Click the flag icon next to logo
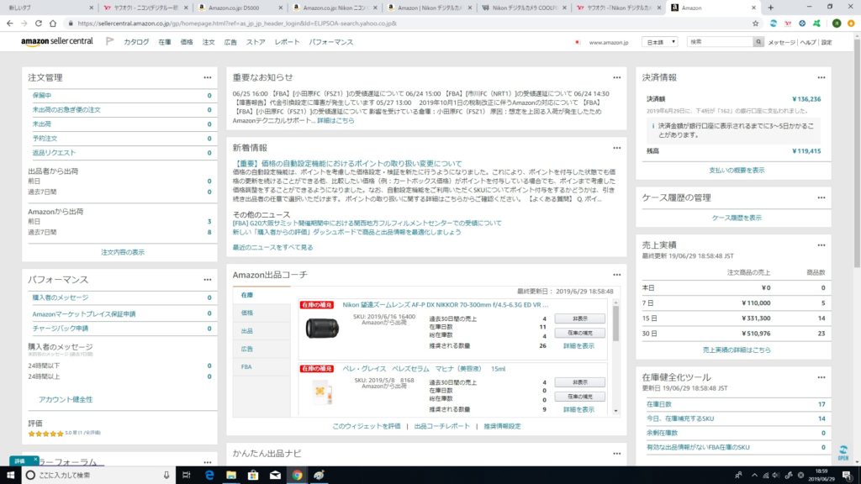Viewport: 861px width, 484px height. (x=110, y=41)
